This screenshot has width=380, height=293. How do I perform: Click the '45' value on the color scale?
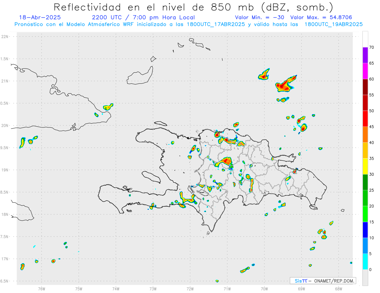(371, 127)
